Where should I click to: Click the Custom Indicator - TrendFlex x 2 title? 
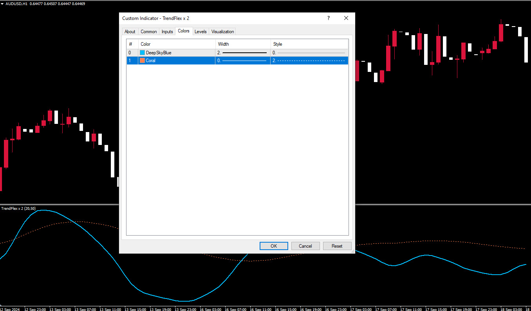[x=156, y=18]
